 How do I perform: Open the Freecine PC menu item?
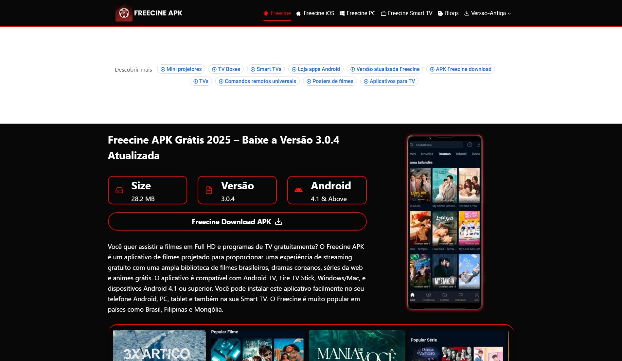(361, 13)
